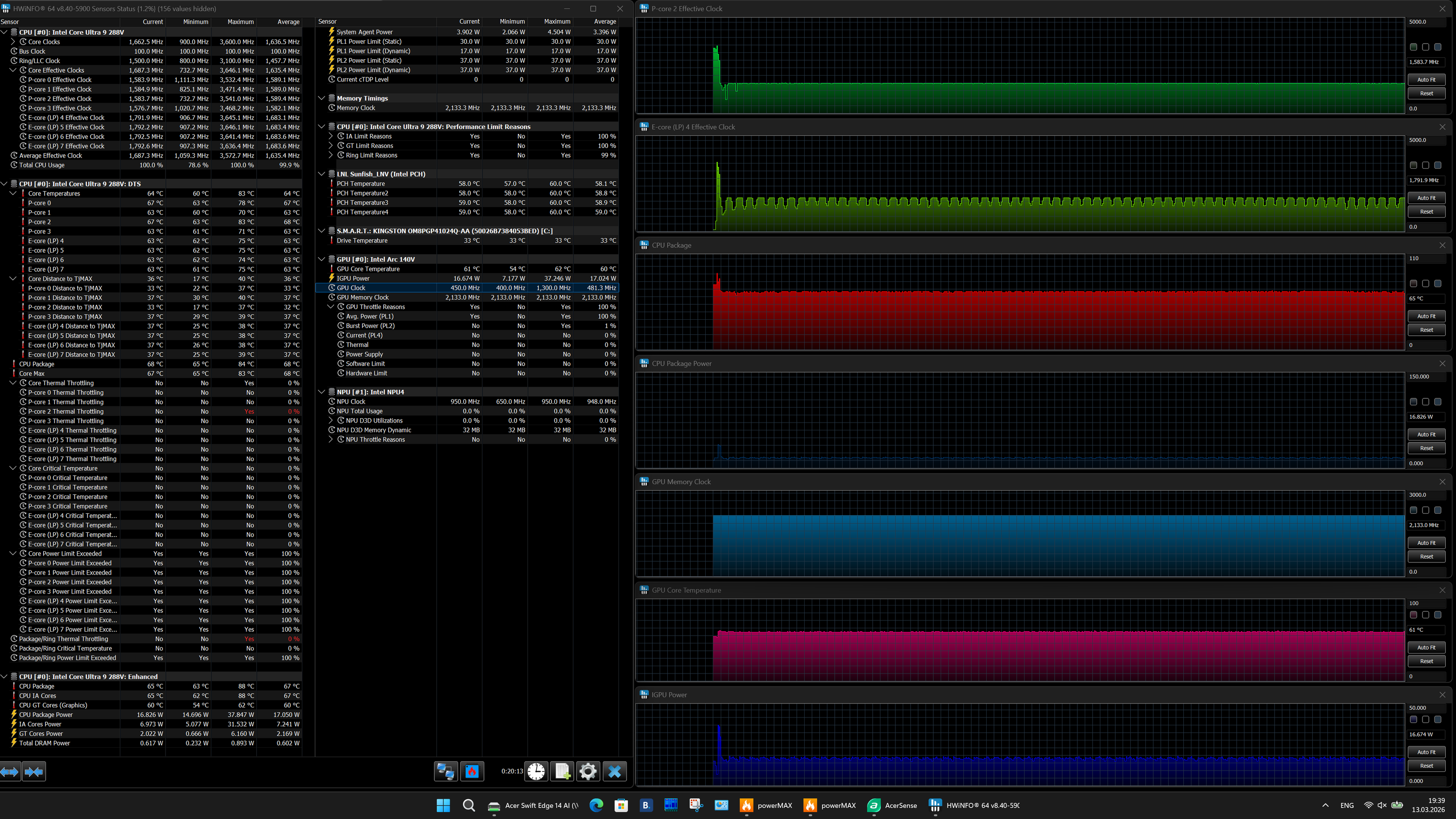Collapse Core Distance to TjMAX group

point(13,278)
